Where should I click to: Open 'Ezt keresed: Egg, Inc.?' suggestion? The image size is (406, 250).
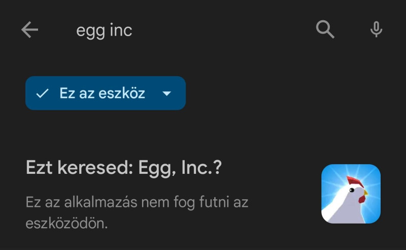124,168
